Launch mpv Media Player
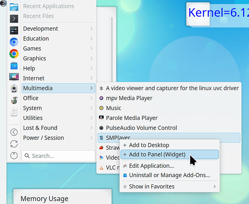Screen dimensions: 249x204 pos(169,98)
